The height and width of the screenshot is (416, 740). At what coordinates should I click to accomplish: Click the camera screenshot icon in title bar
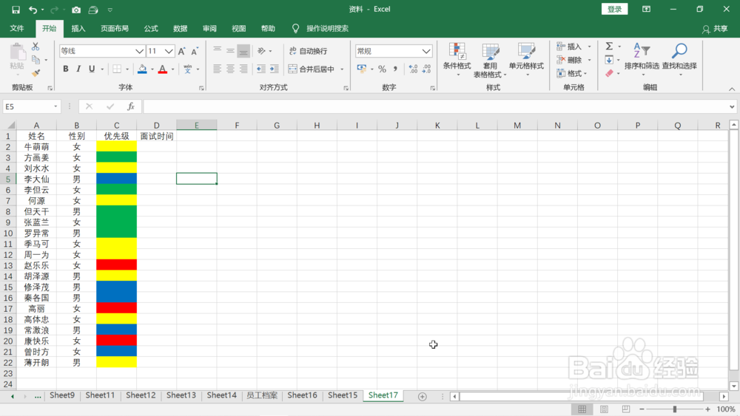coord(76,10)
